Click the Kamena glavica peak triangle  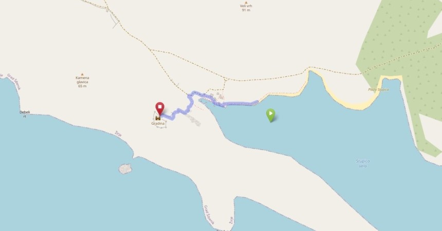[x=82, y=74]
